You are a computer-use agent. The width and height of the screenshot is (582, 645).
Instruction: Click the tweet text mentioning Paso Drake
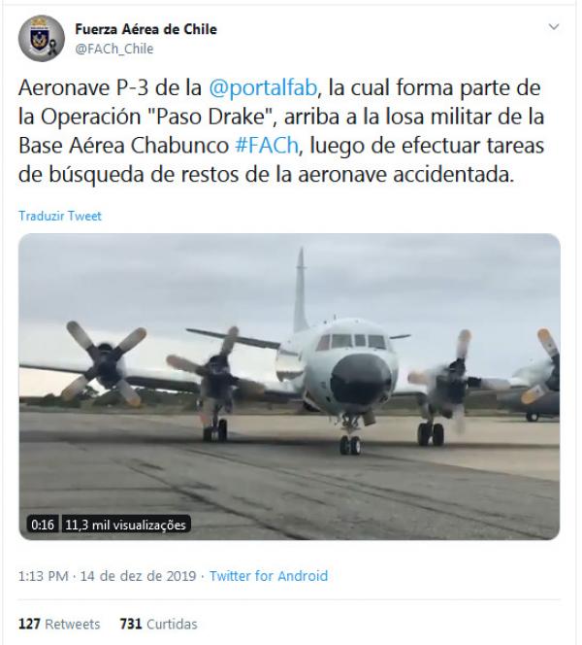click(281, 131)
